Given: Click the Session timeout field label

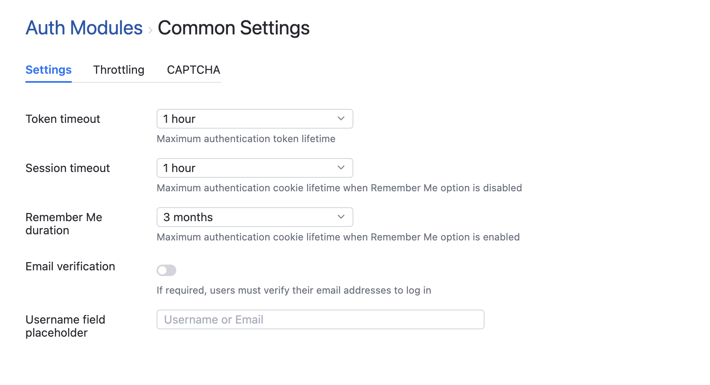Looking at the screenshot, I should pos(68,168).
